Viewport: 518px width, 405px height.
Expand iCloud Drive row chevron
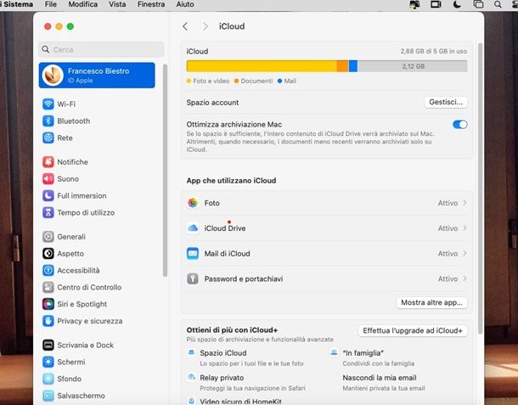465,228
